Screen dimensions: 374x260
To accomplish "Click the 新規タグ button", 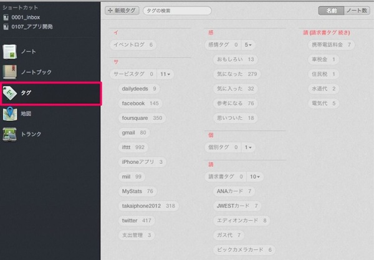I will [x=122, y=11].
